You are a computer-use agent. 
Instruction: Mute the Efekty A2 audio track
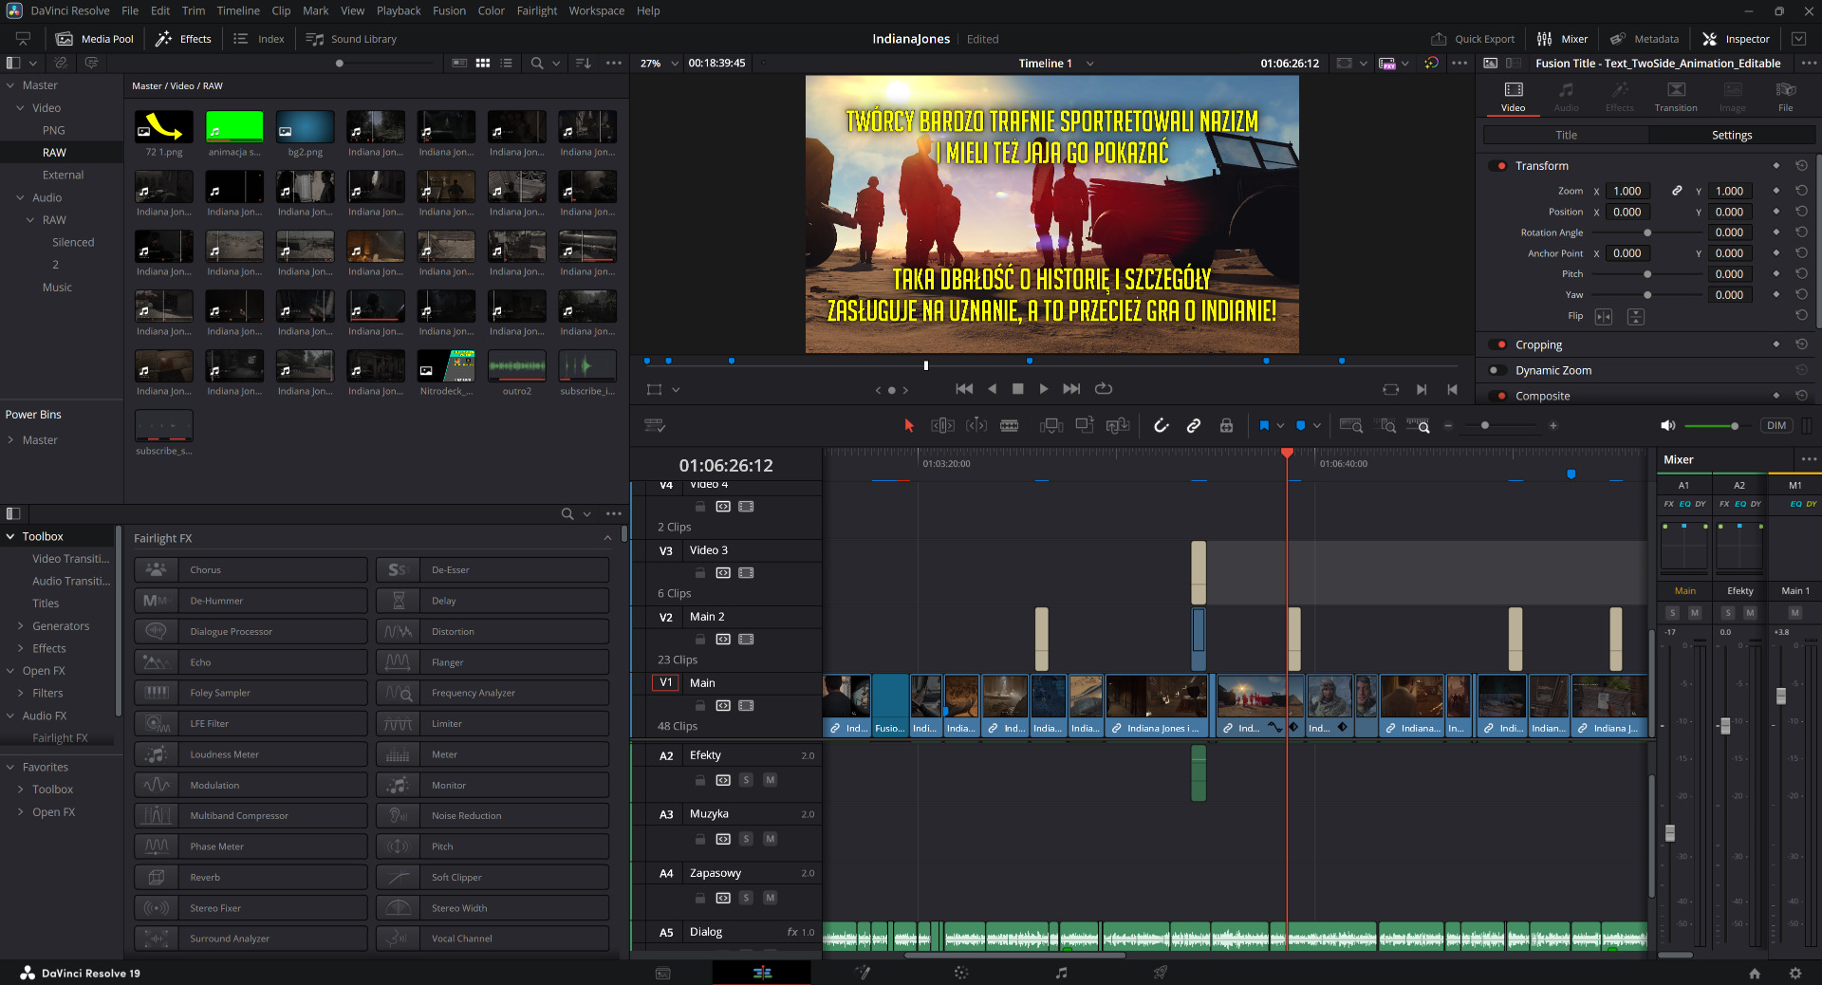click(770, 780)
